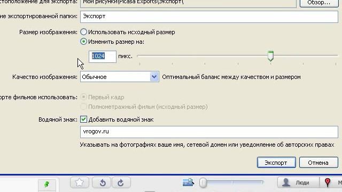Click the 'Качество изображения:' label

(45, 77)
